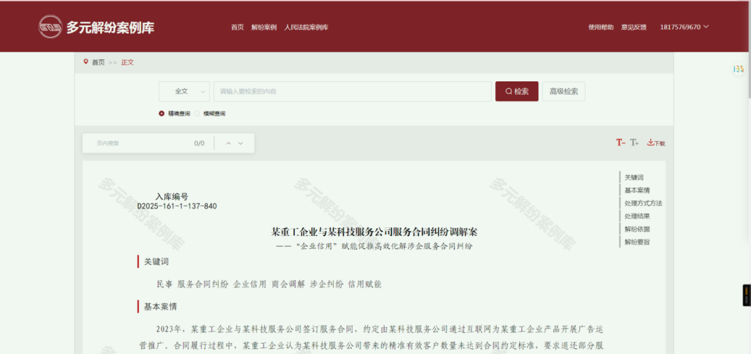The image size is (751, 354).
Task: Focus the 请输入要检索的内容 search field
Action: click(x=353, y=92)
